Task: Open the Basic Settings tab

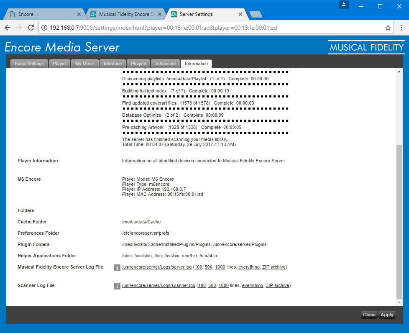Action: click(x=29, y=64)
